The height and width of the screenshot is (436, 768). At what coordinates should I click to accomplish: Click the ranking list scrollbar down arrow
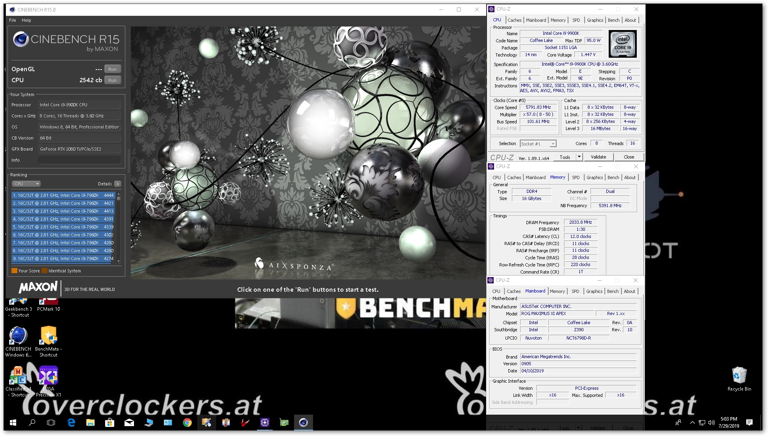pyautogui.click(x=118, y=261)
